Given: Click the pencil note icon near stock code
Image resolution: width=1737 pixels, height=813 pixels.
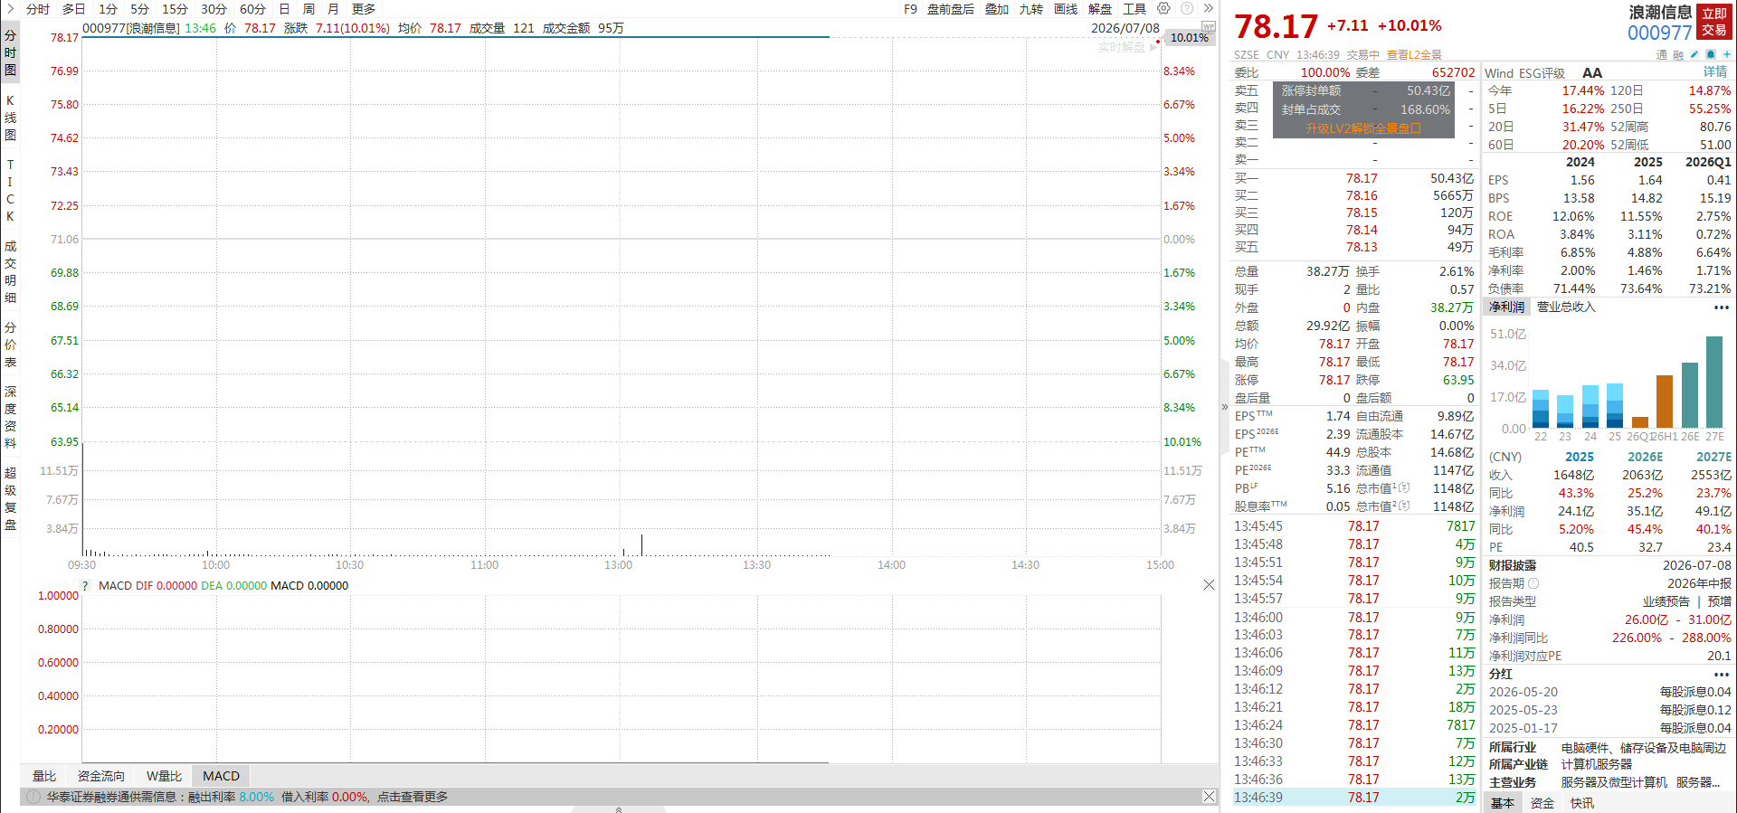Looking at the screenshot, I should pos(1694,54).
